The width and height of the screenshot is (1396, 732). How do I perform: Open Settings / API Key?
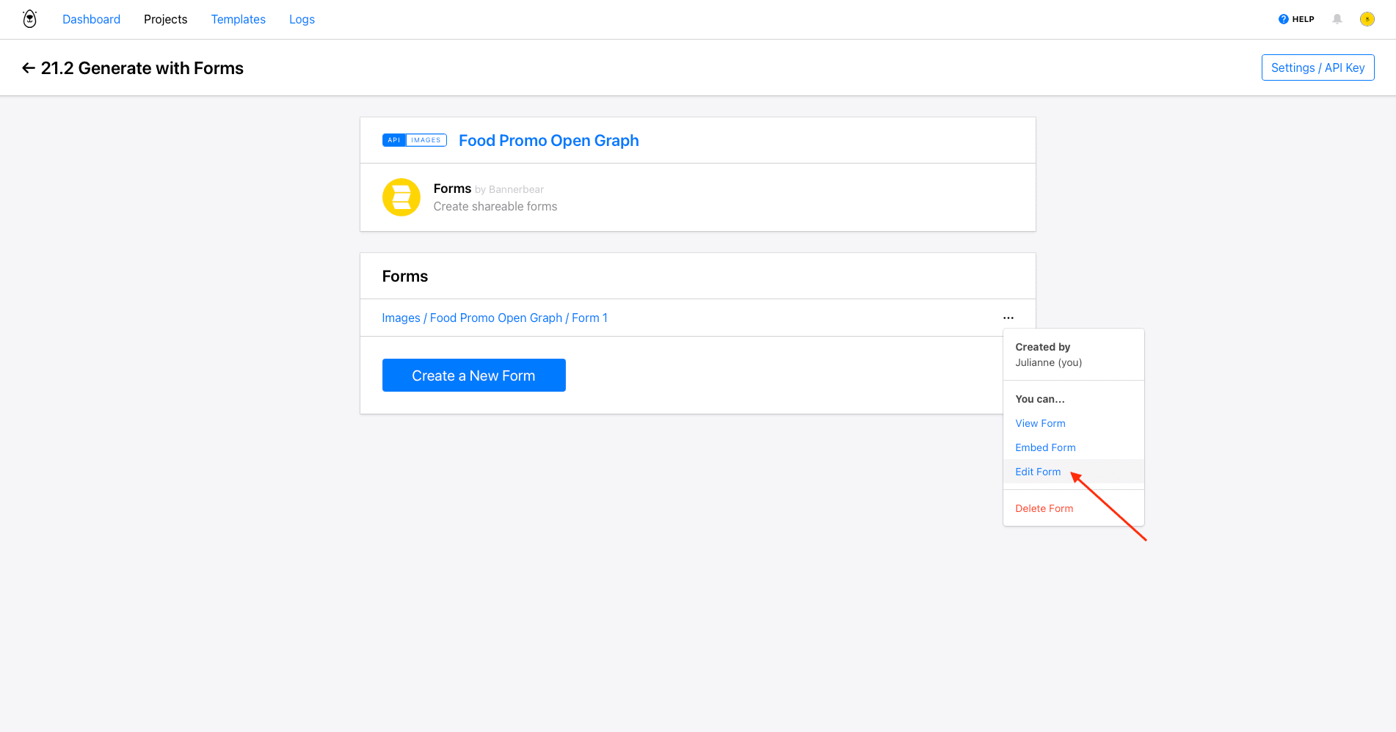(x=1317, y=67)
